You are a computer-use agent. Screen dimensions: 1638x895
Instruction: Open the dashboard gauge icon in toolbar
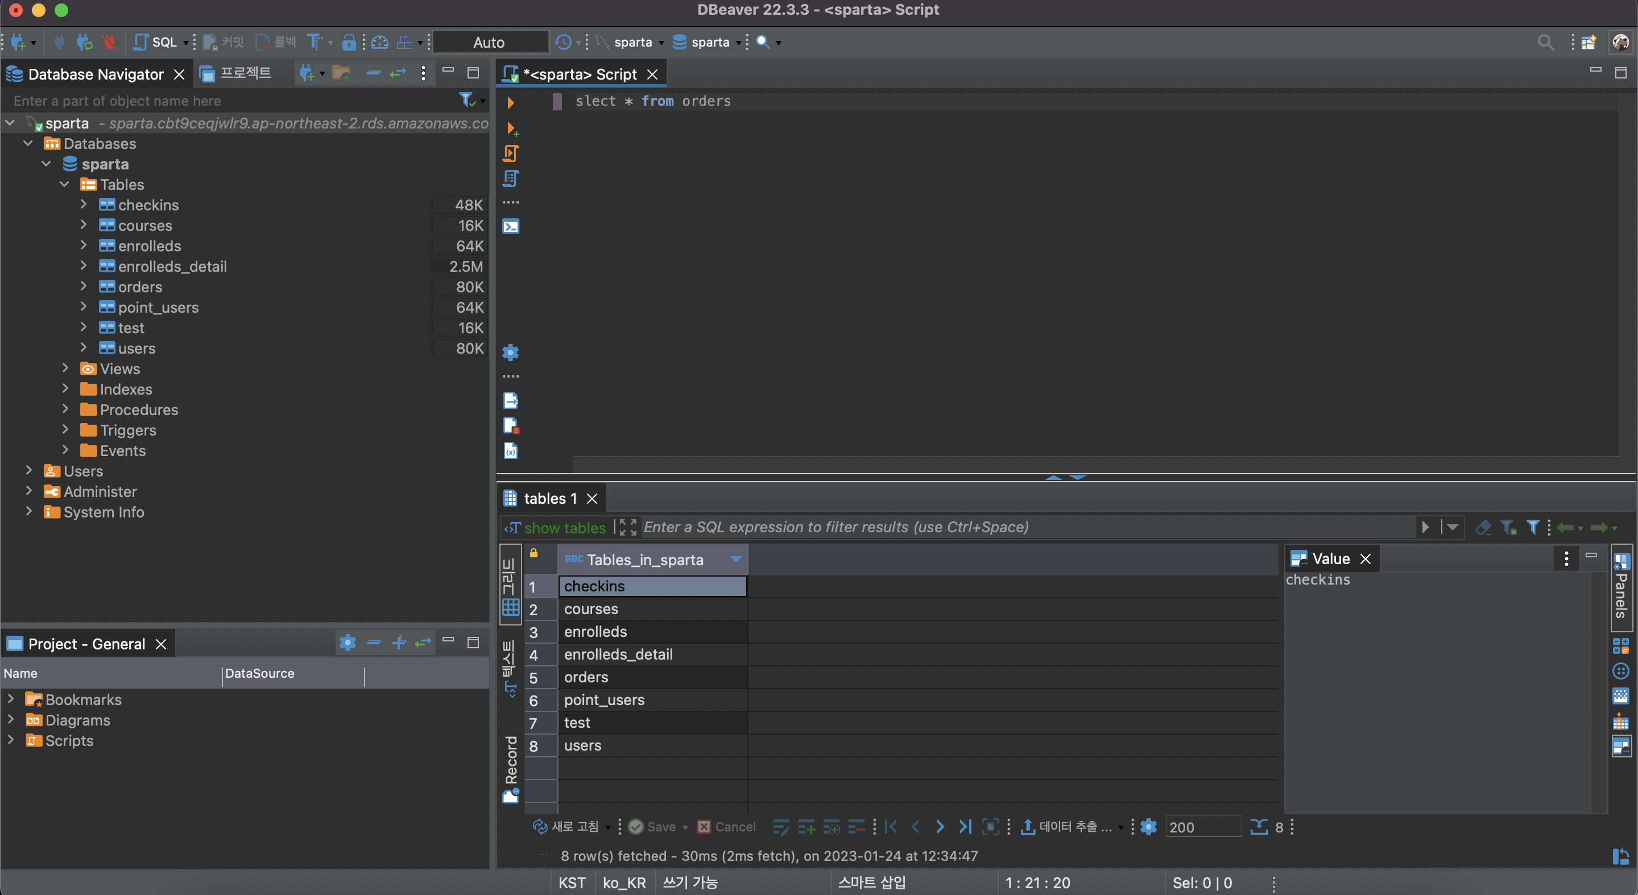(x=379, y=42)
